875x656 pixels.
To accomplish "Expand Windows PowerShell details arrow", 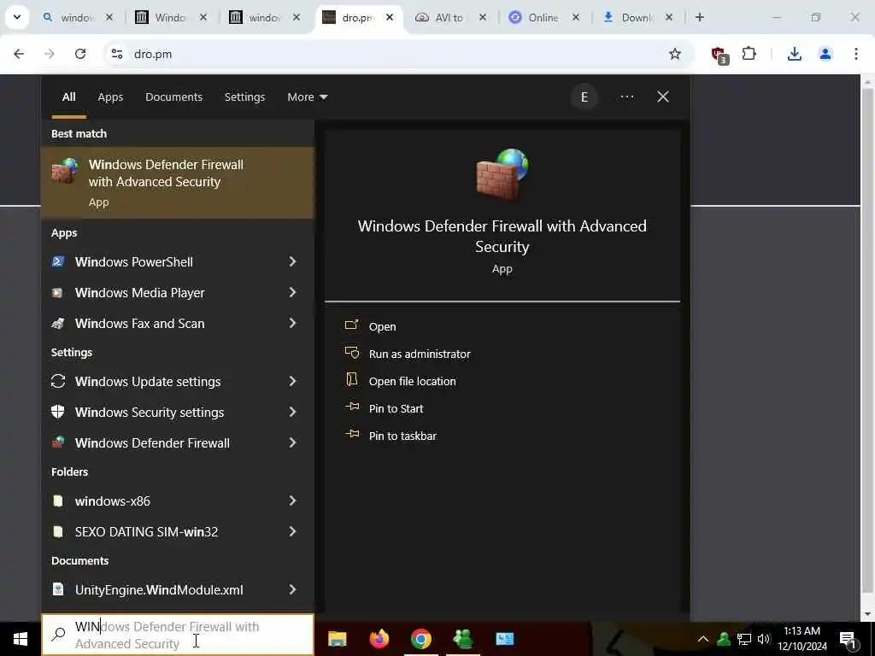I will 292,261.
